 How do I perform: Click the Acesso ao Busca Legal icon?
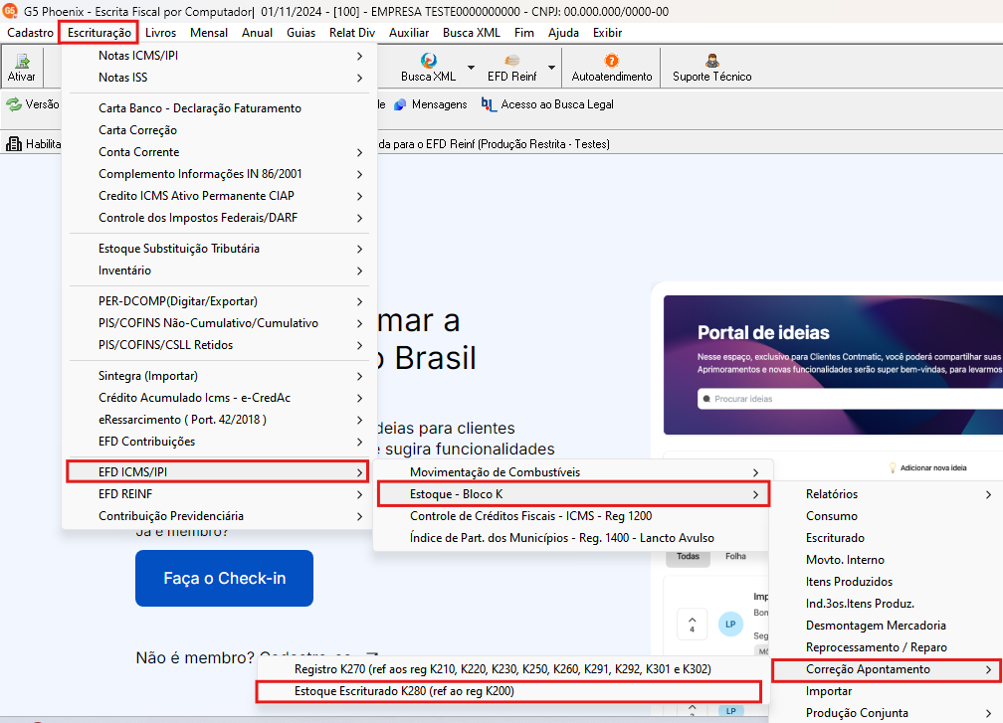point(489,104)
